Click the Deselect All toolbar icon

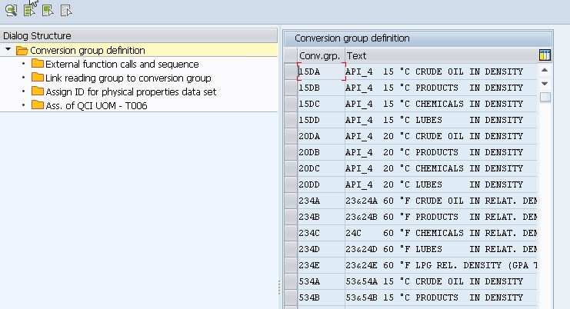(x=66, y=10)
